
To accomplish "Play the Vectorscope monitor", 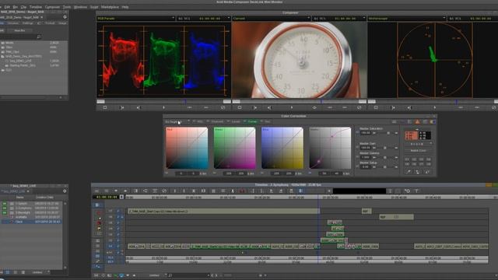I will [435, 107].
